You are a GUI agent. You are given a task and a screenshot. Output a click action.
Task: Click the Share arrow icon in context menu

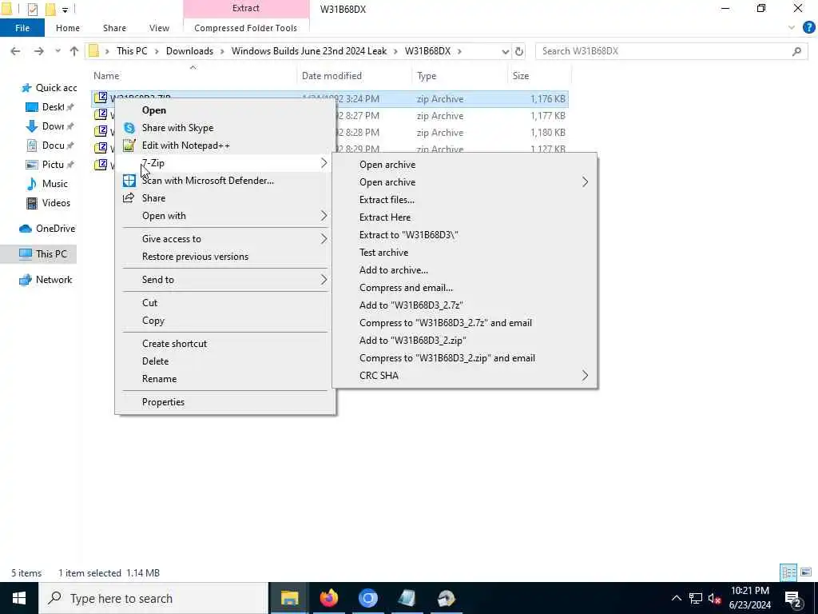click(129, 198)
